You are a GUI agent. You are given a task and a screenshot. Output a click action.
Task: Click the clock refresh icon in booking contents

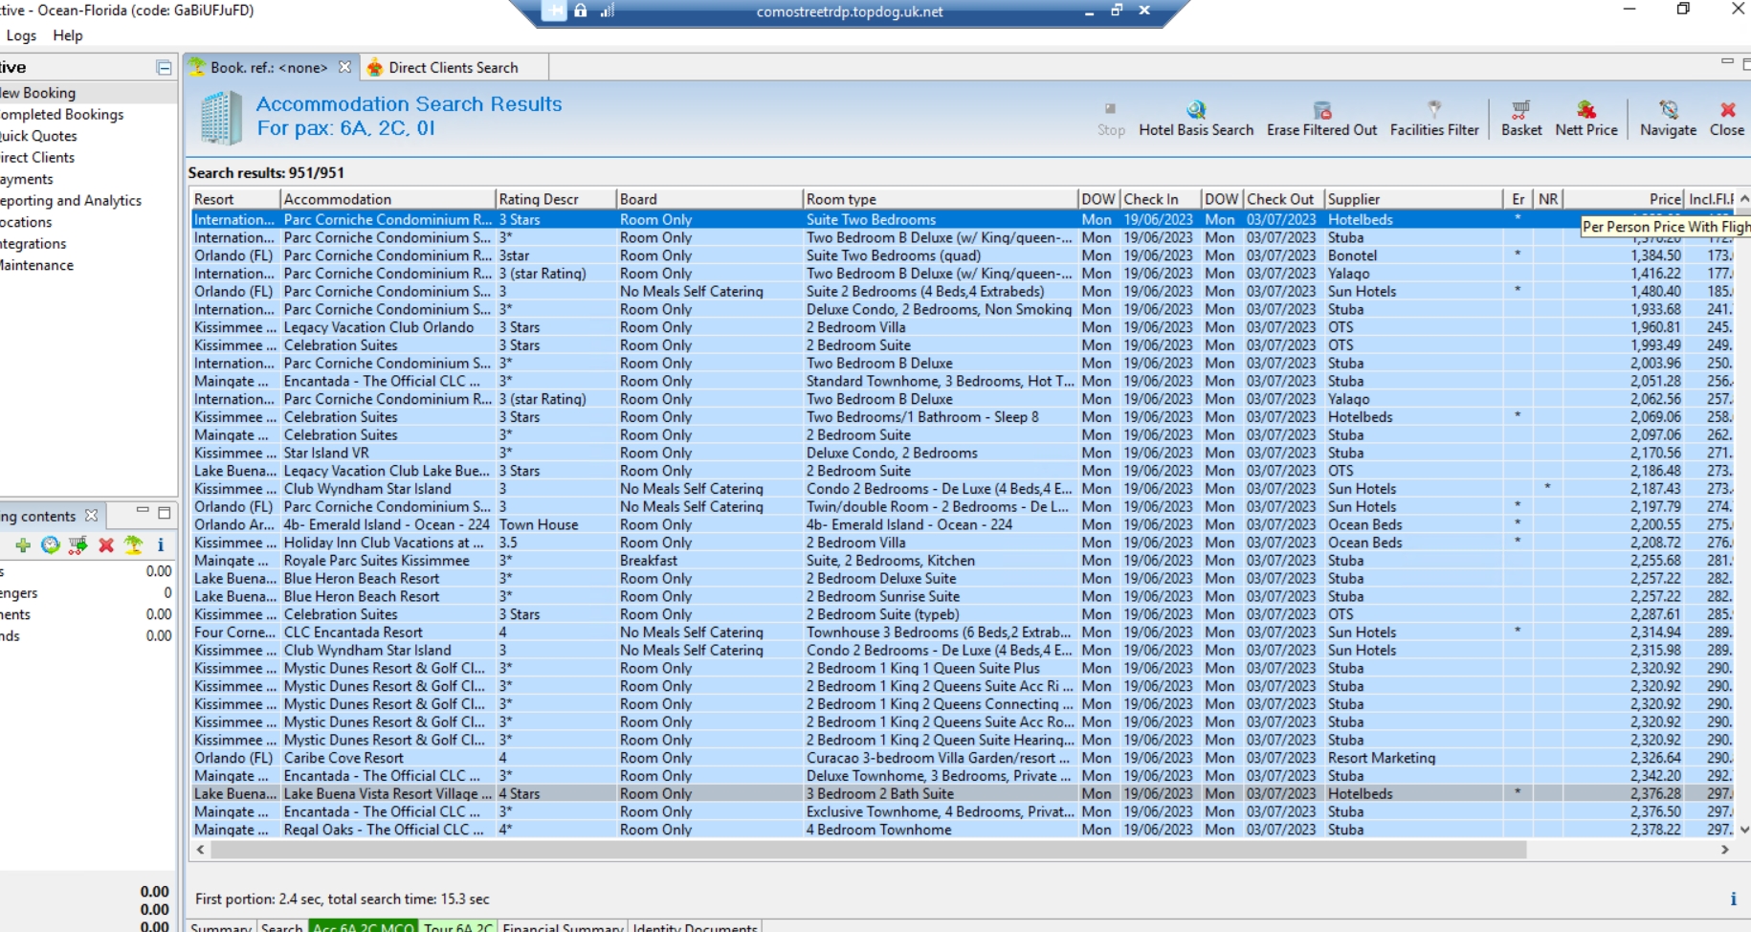(51, 544)
